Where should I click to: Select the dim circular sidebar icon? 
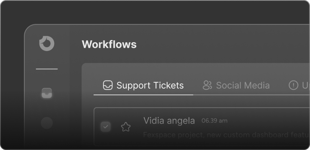pos(47,123)
